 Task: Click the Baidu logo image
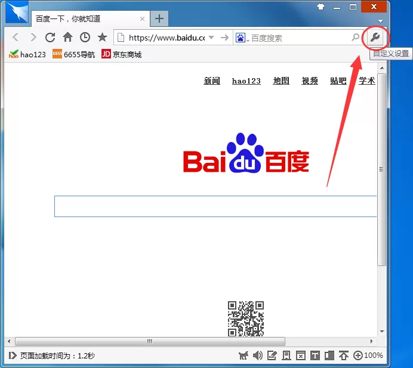click(x=246, y=153)
